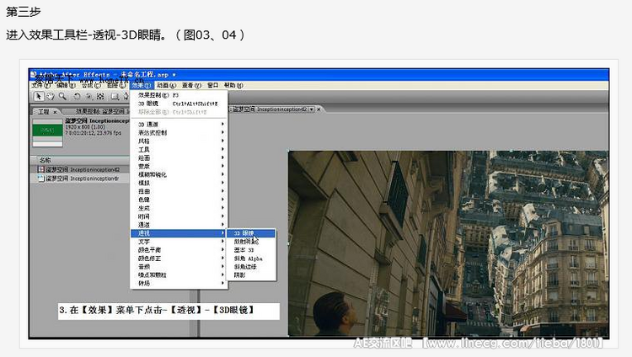Screen dimensions: 632x357
Task: Click the Inception street scene in viewer
Action: click(x=448, y=243)
